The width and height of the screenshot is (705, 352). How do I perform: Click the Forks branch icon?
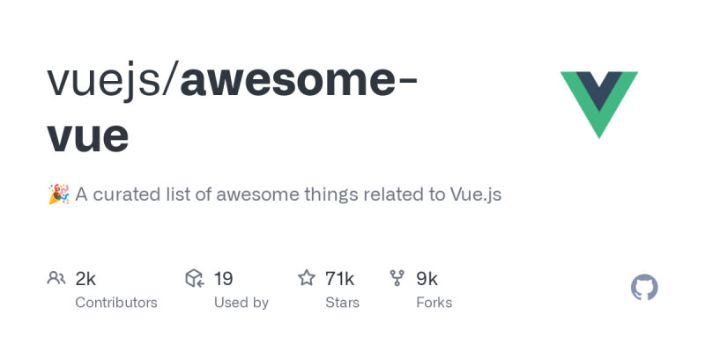397,279
